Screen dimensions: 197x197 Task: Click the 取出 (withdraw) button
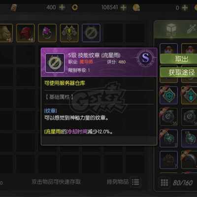click(x=178, y=59)
